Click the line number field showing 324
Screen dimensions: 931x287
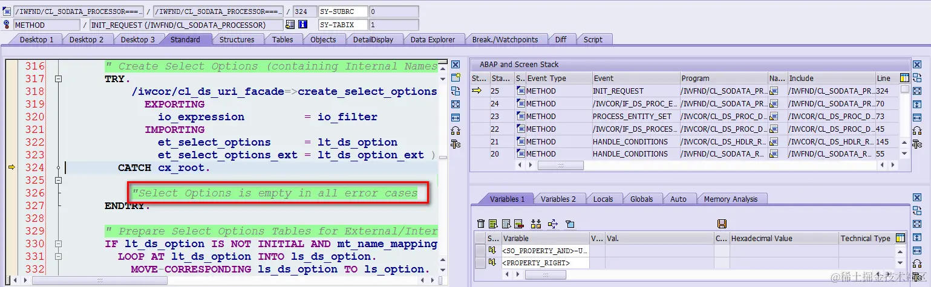305,11
